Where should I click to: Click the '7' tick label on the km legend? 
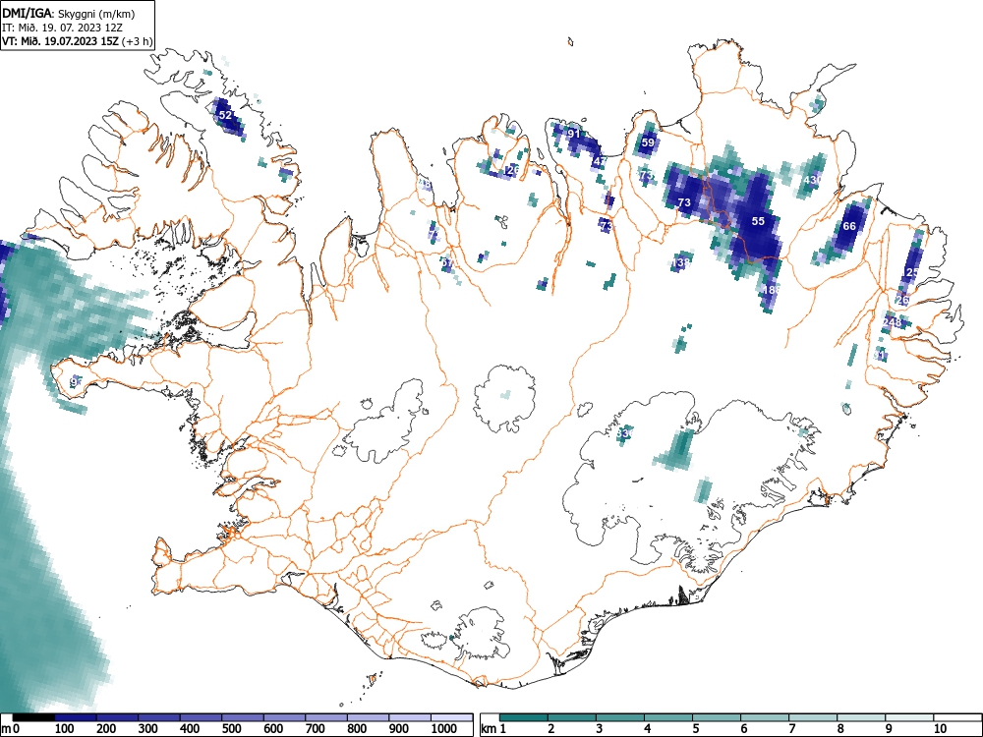coord(791,729)
